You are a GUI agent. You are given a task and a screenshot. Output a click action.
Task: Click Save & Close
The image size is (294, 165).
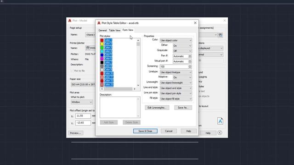click(x=145, y=131)
